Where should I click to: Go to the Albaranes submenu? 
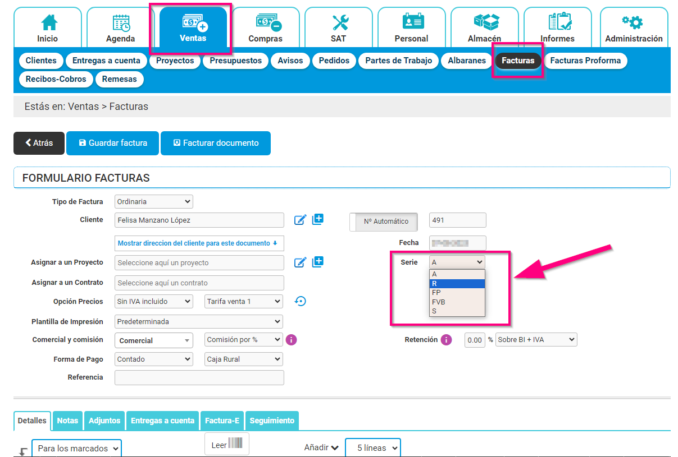point(467,61)
